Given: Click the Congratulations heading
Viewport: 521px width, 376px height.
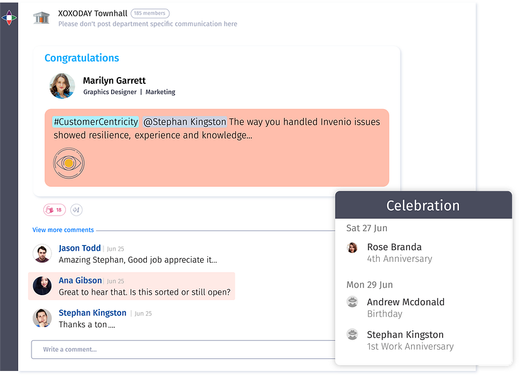Looking at the screenshot, I should 82,58.
